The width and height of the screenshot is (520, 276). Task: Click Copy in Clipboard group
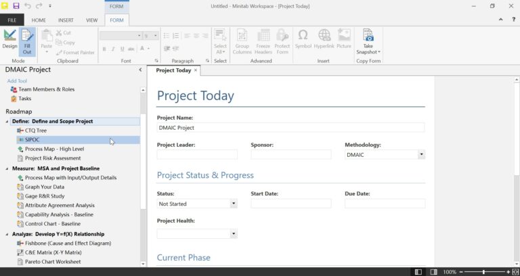coord(65,43)
